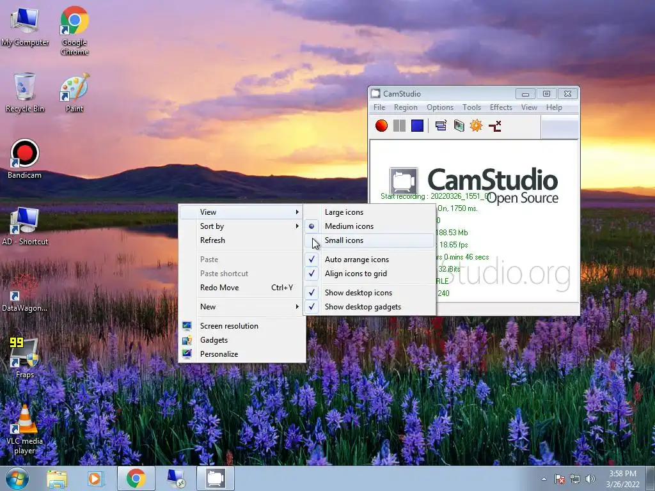The height and width of the screenshot is (491, 655).
Task: Switch to Chrome in the taskbar
Action: 136,478
